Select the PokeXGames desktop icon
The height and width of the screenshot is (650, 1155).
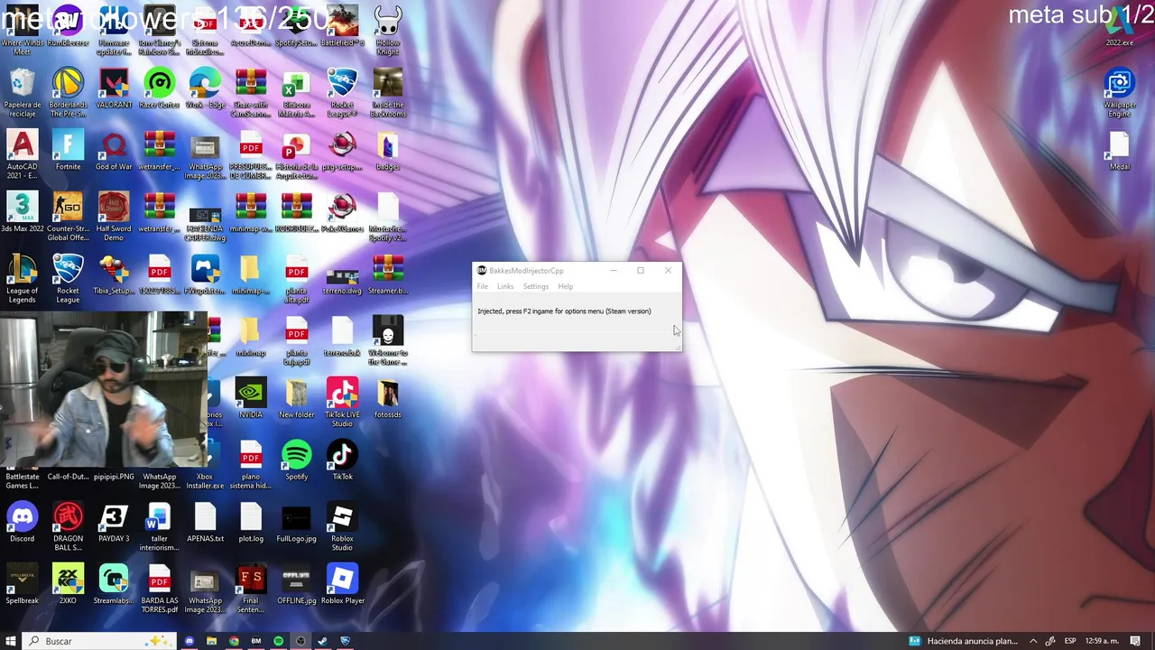342,212
